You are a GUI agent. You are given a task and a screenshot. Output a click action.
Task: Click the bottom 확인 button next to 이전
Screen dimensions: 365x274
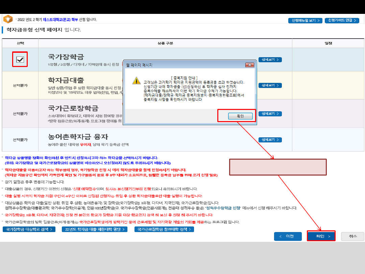[321, 236]
